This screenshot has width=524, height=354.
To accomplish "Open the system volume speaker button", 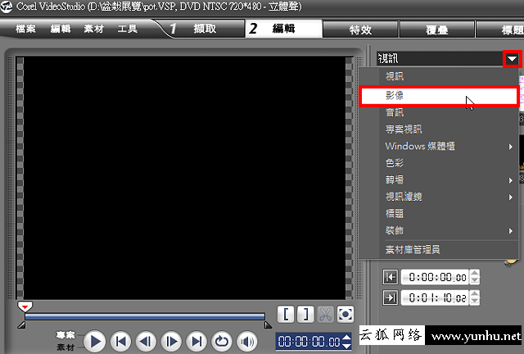I will pos(247,342).
